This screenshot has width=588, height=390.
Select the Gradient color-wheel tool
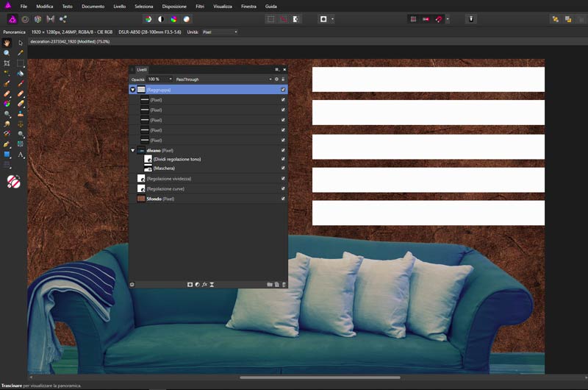(7, 104)
